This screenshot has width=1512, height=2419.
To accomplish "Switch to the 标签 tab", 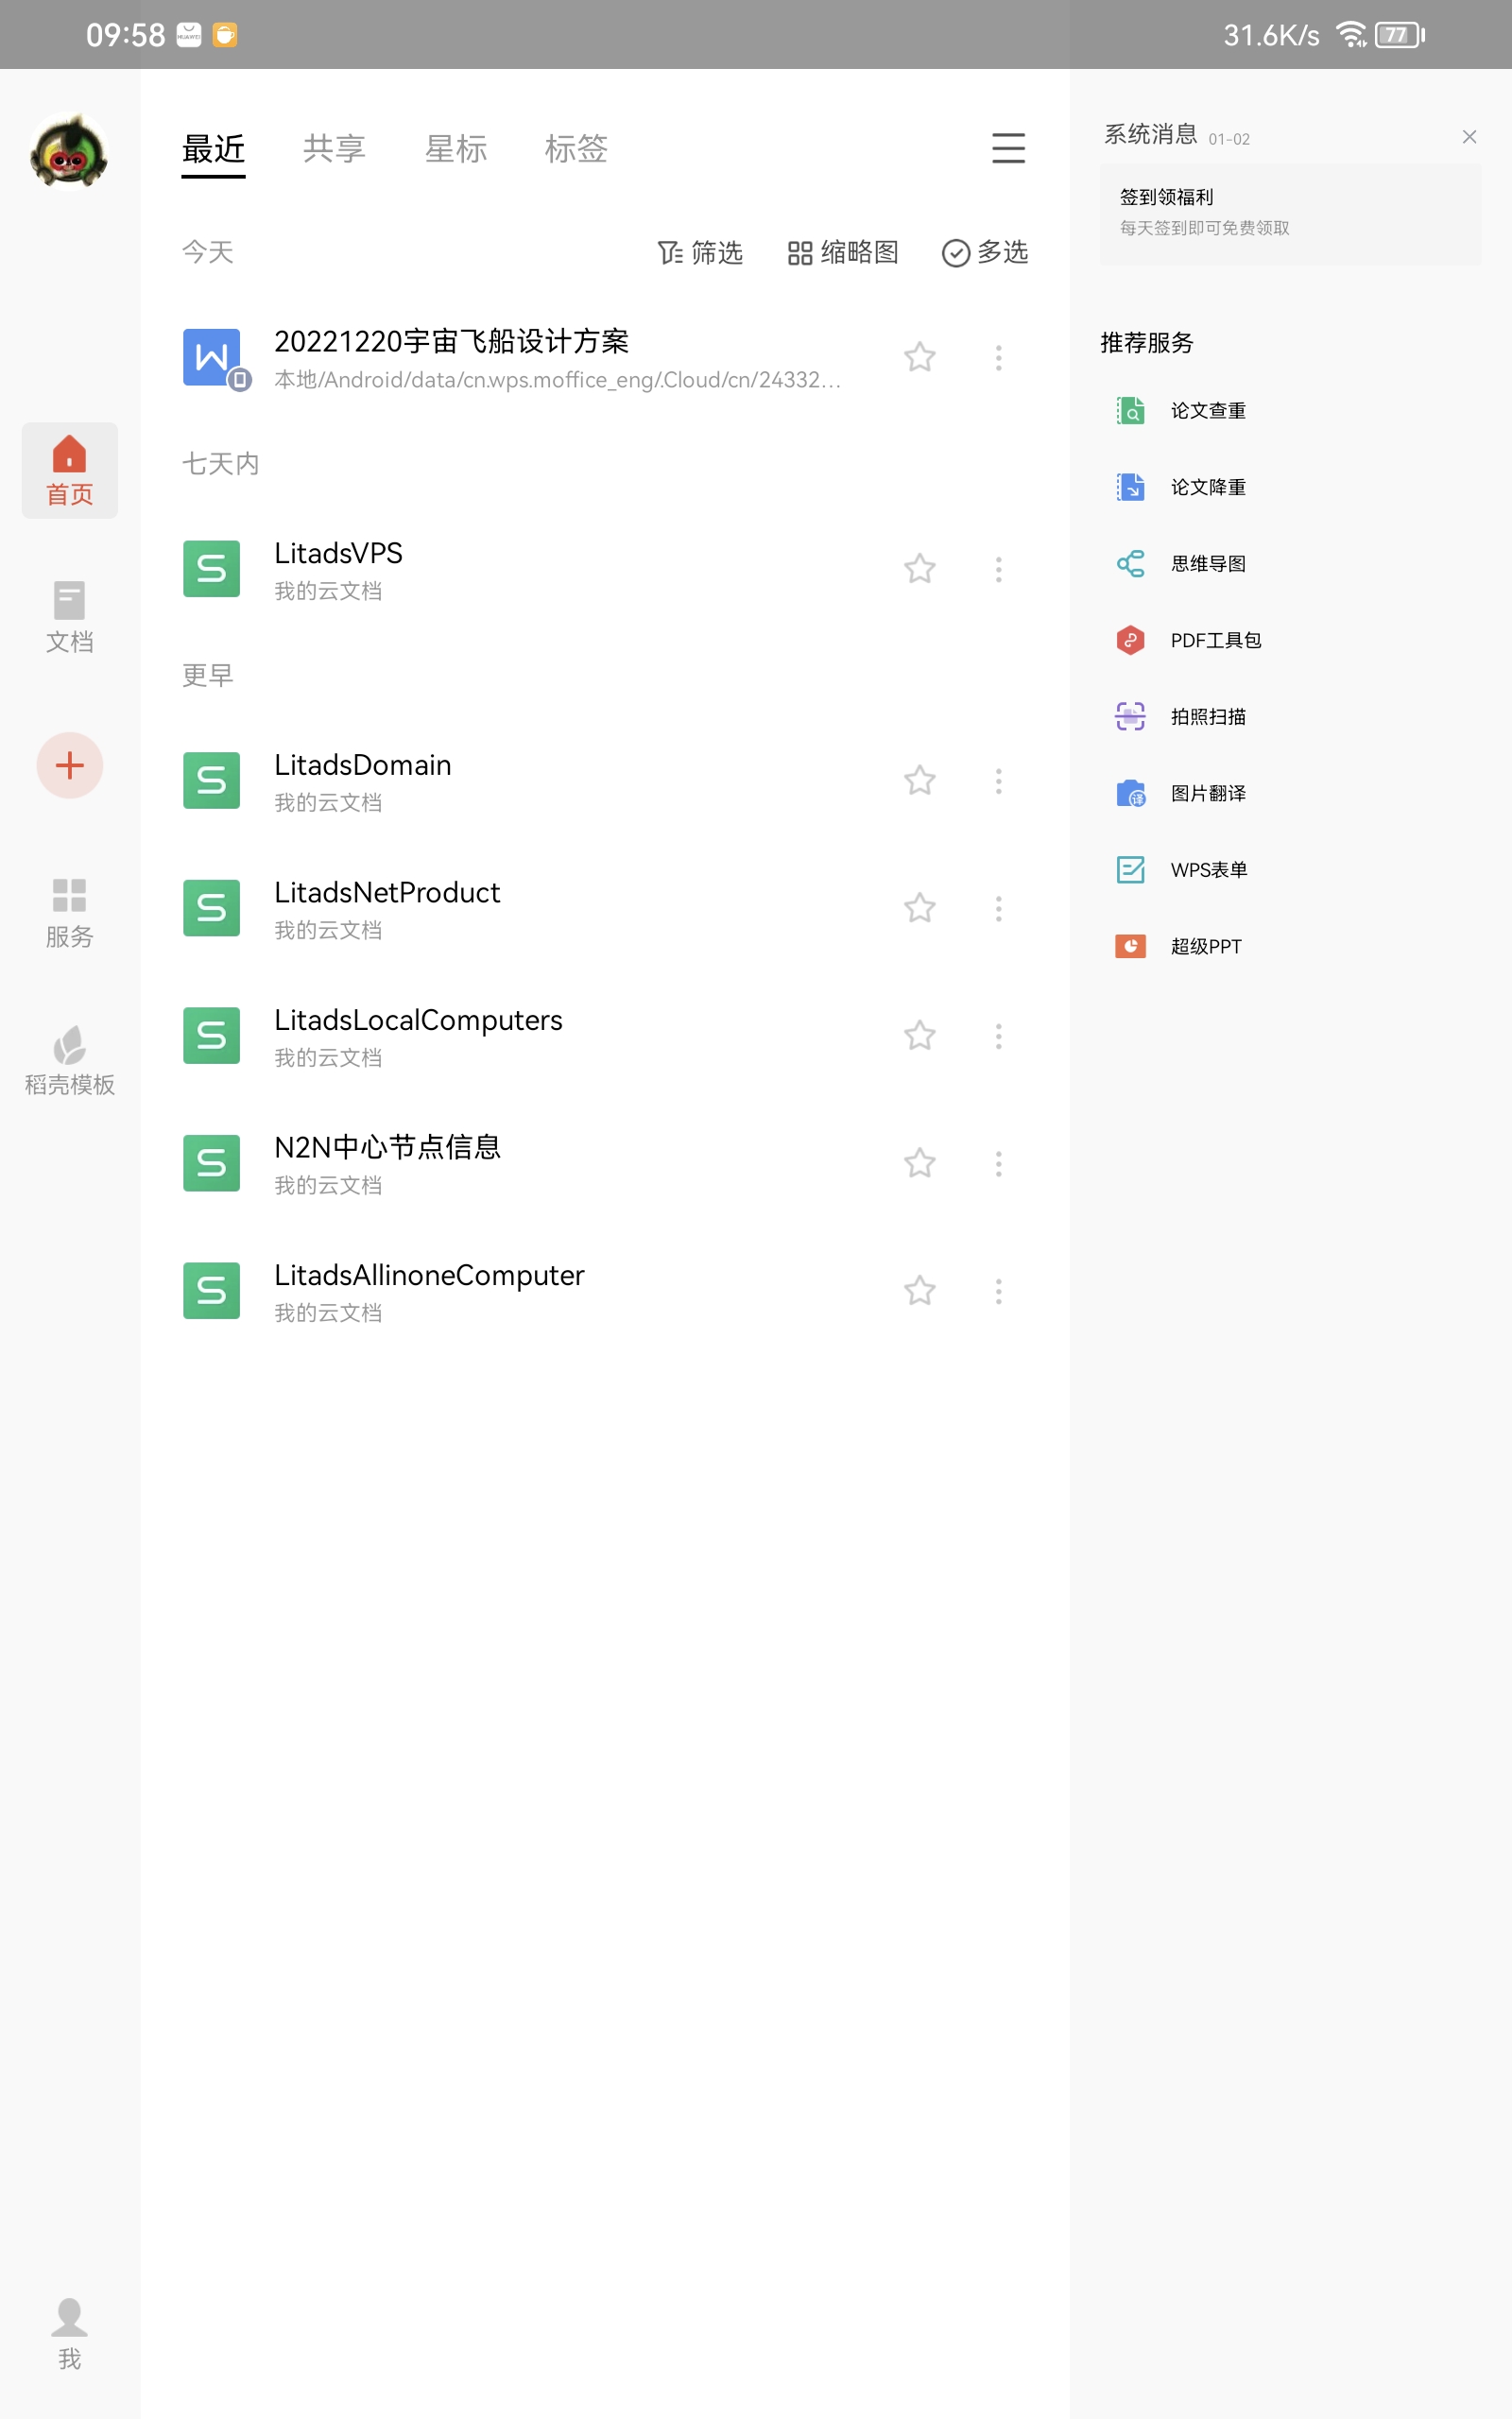I will coord(576,149).
